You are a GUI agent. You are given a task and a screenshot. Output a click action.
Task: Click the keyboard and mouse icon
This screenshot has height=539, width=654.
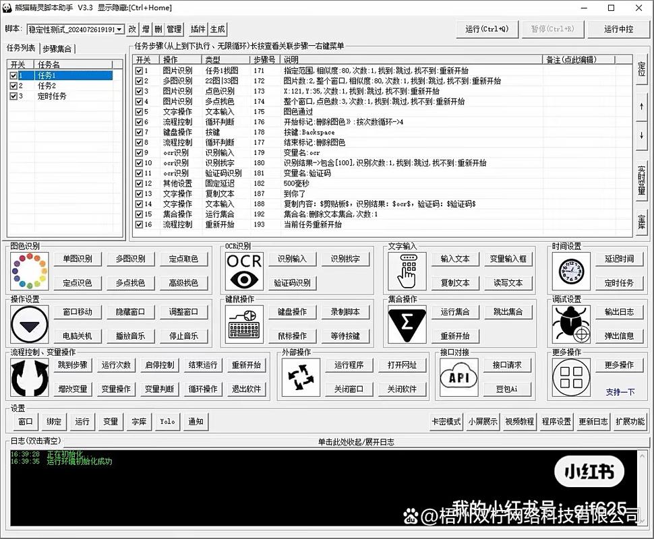click(244, 324)
